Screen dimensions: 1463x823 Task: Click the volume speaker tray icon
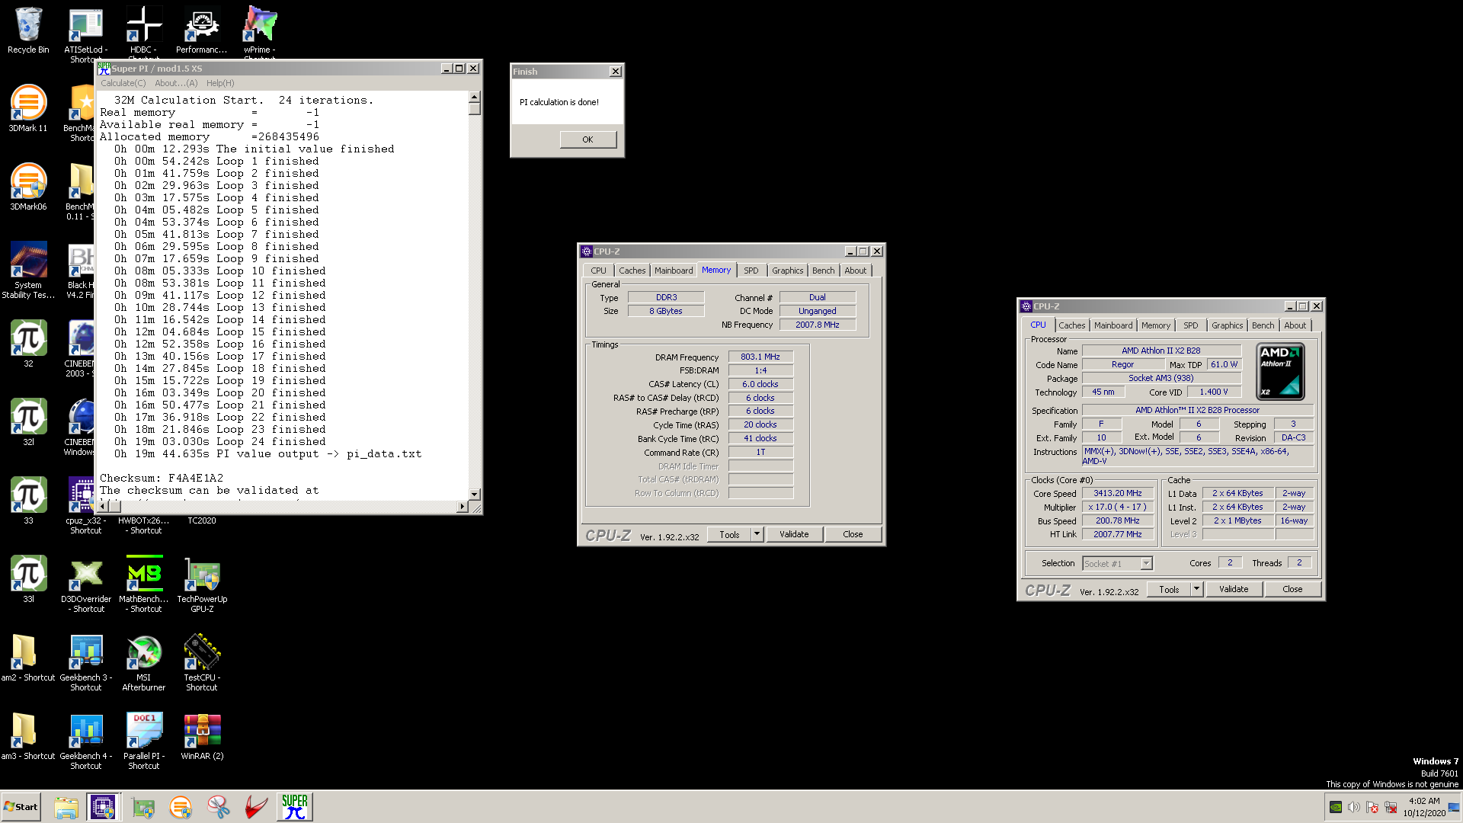click(1354, 807)
